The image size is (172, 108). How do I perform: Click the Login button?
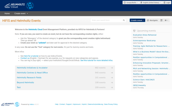167,3
